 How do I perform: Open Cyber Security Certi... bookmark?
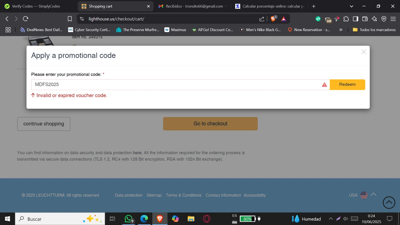pos(89,30)
